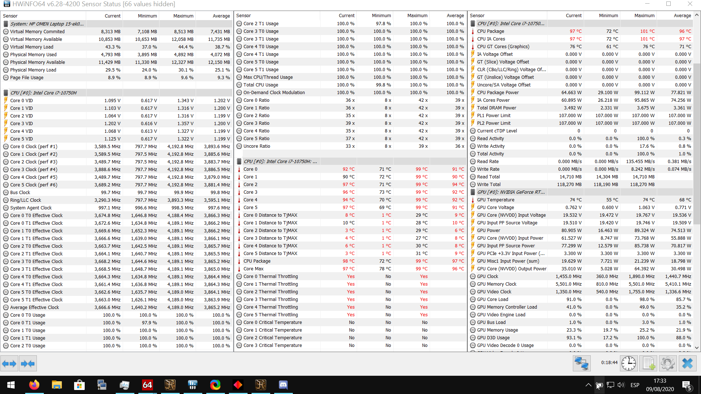The image size is (701, 394).
Task: Click the shrink columns arrows button
Action: pyautogui.click(x=28, y=364)
